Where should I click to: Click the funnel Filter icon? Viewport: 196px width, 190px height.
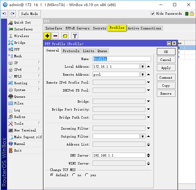75,36
